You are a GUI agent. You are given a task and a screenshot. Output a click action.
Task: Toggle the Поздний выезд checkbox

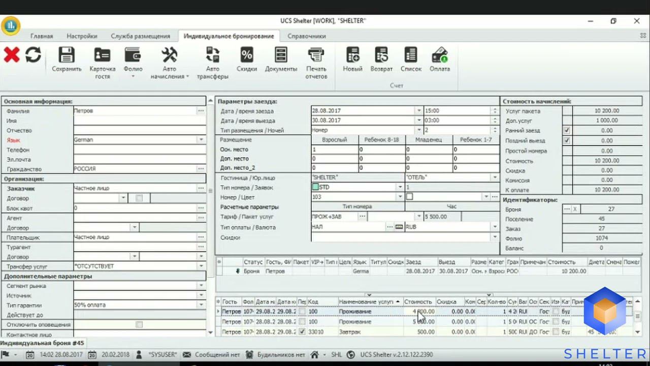(x=567, y=141)
